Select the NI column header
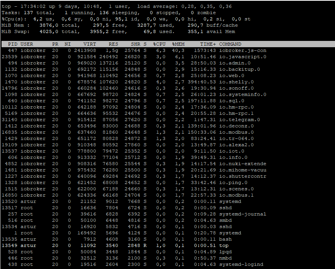The height and width of the screenshot is (269, 335). coord(68,44)
